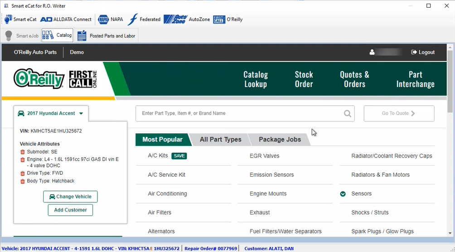Click the O'Reilly logo image
This screenshot has height=252, width=455.
click(x=39, y=79)
